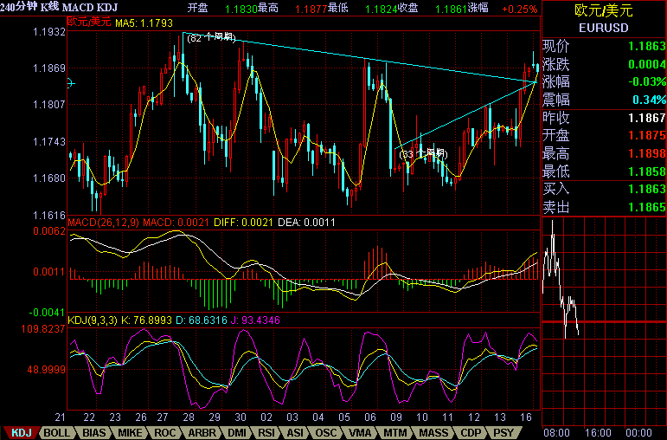Click the 现价 1.1863 row
Viewport: 667px width, 440px height.
point(604,46)
